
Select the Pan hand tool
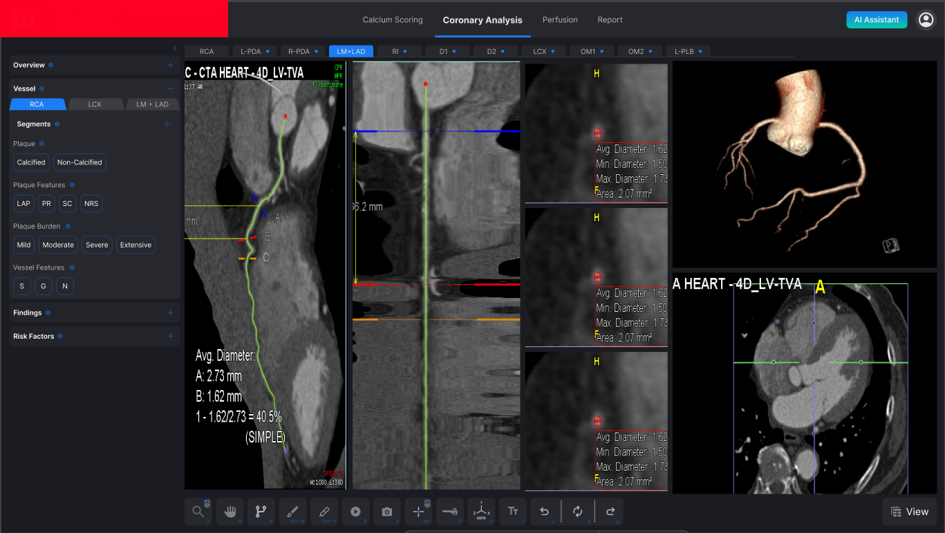230,512
